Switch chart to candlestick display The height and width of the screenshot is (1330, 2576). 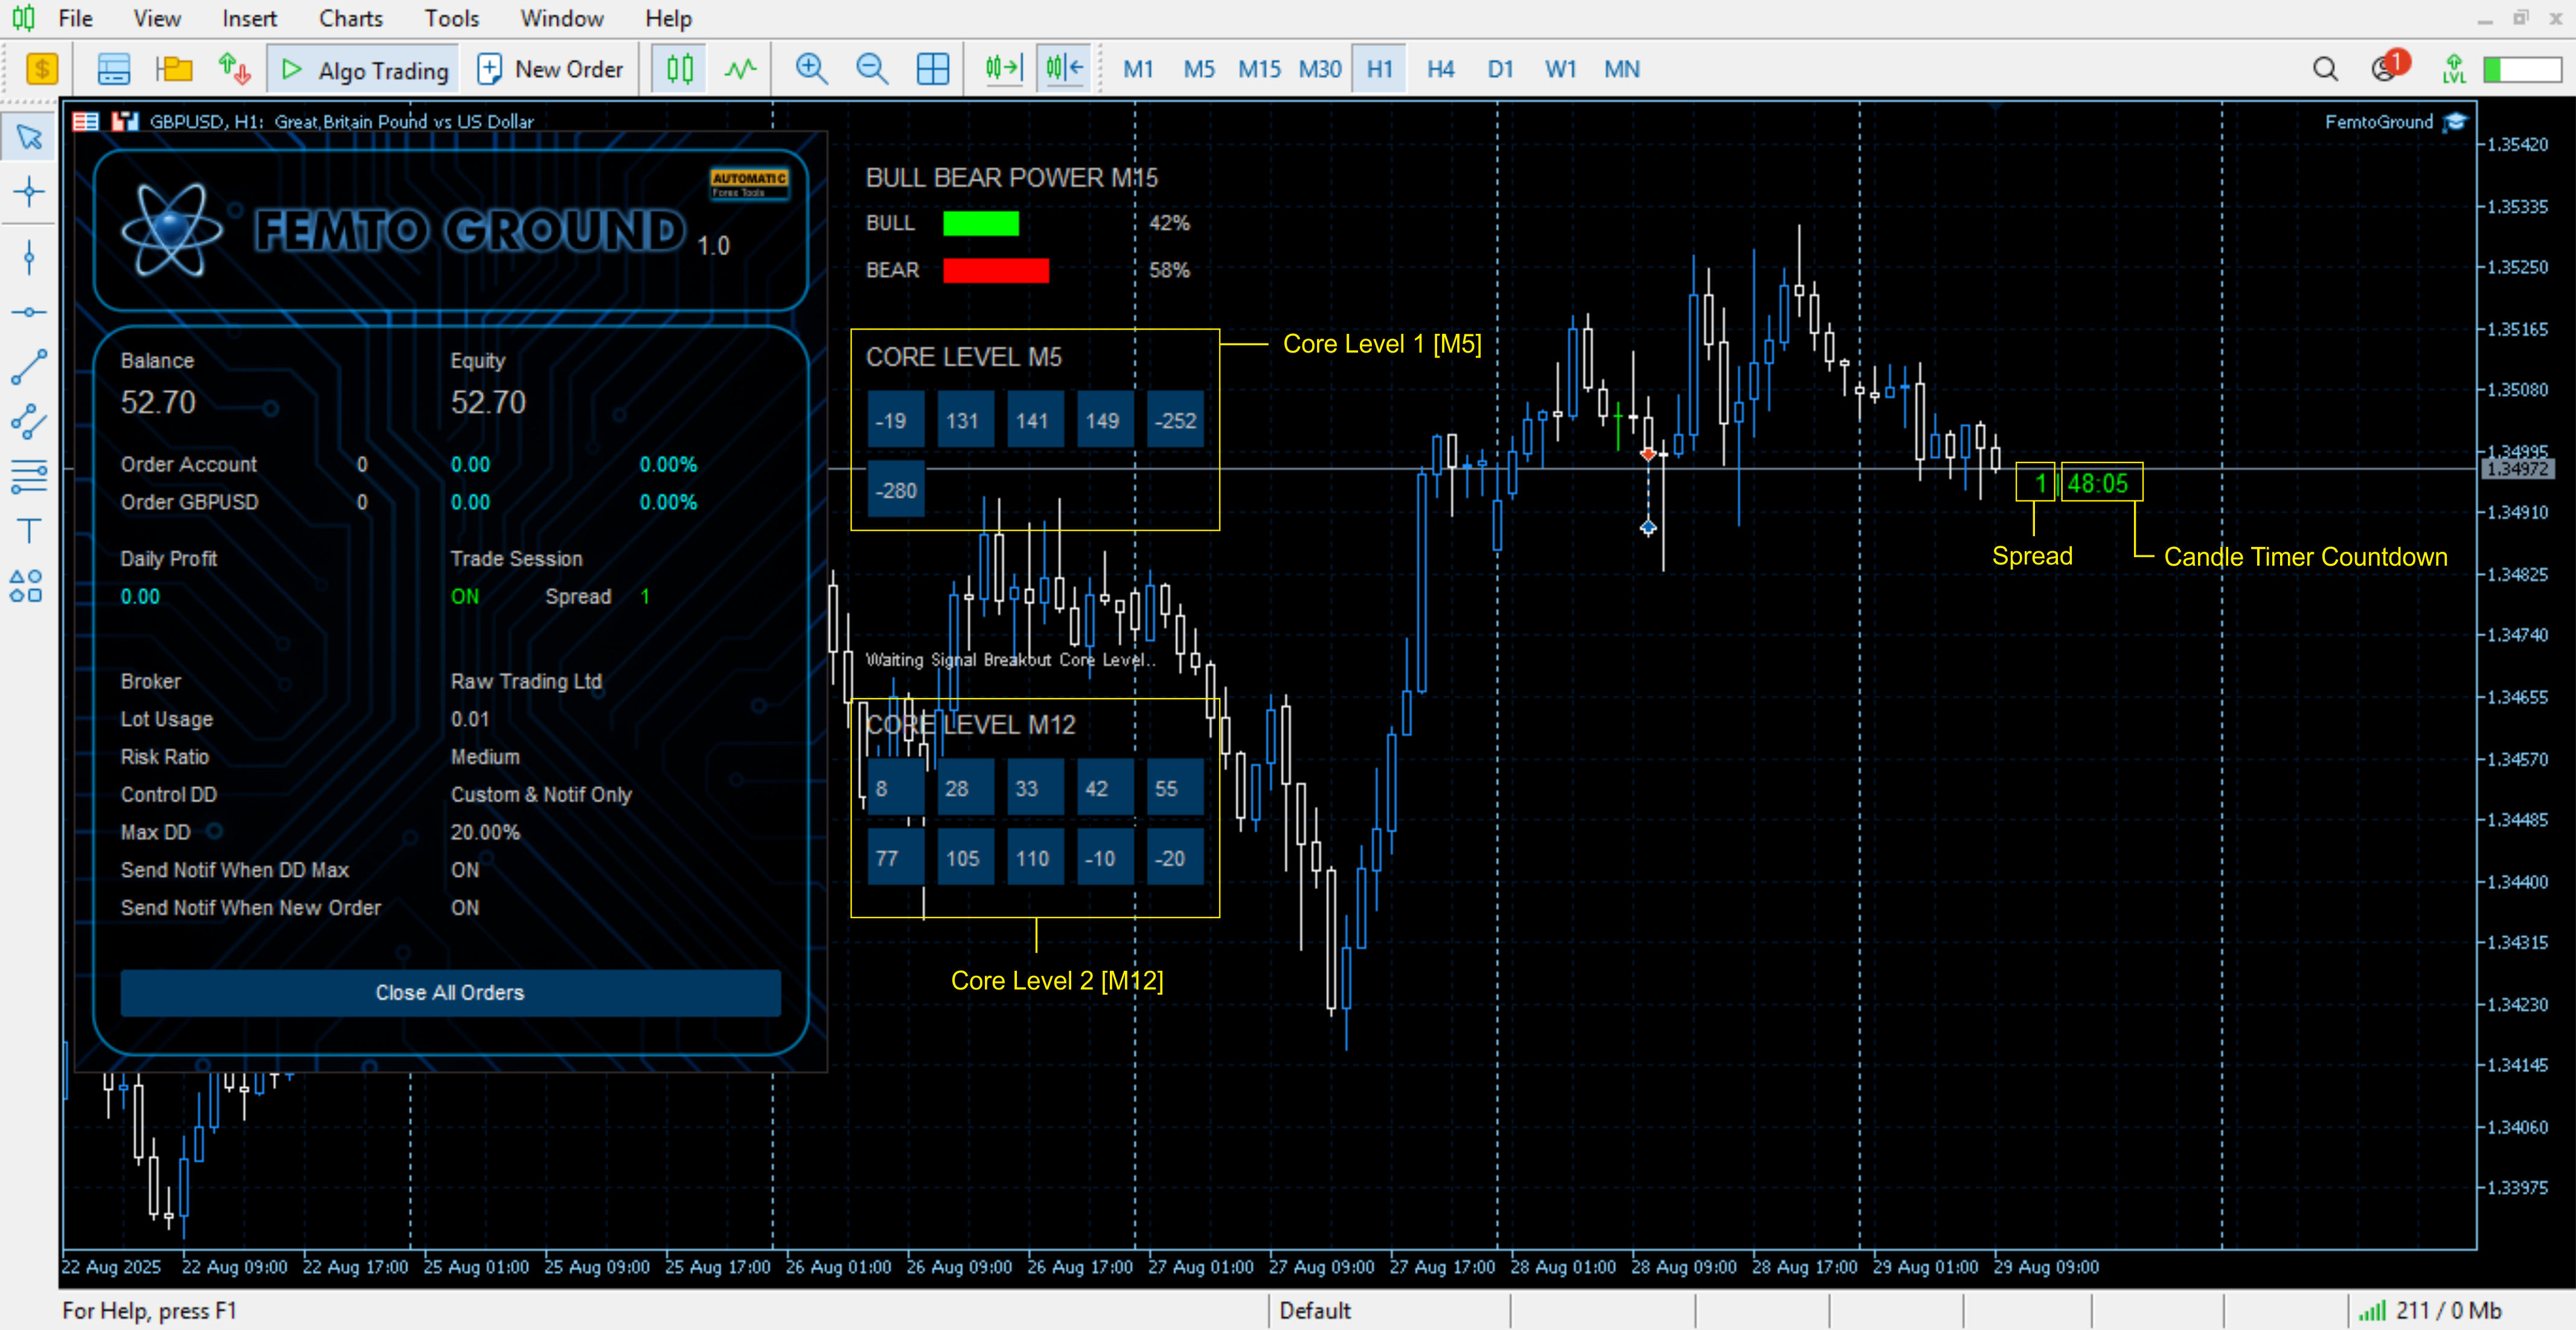680,69
